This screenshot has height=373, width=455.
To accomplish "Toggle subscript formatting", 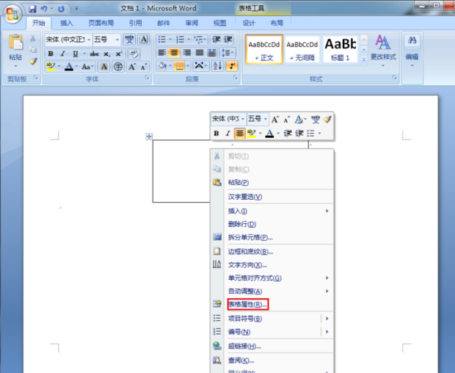I will tap(106, 54).
